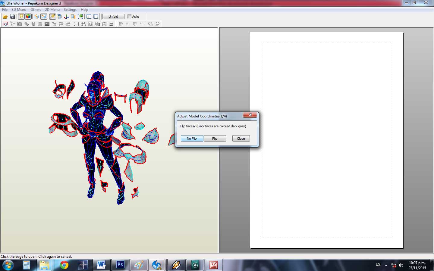
Task: Open Windows Explorer from the taskbar
Action: [x=44, y=265]
